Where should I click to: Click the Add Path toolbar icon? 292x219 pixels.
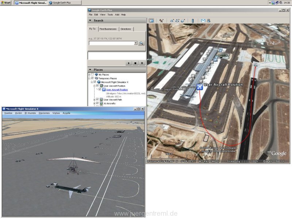(177, 21)
